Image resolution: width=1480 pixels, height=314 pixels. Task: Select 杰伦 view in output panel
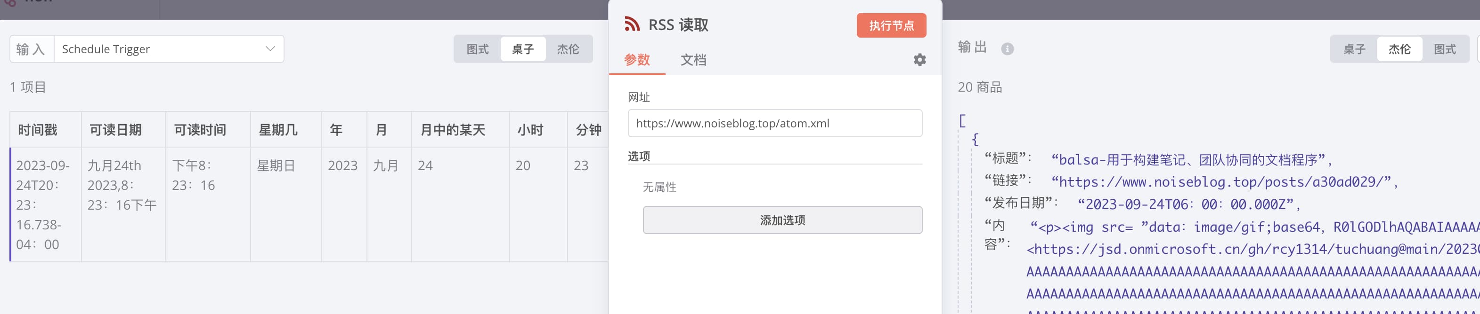(1399, 49)
